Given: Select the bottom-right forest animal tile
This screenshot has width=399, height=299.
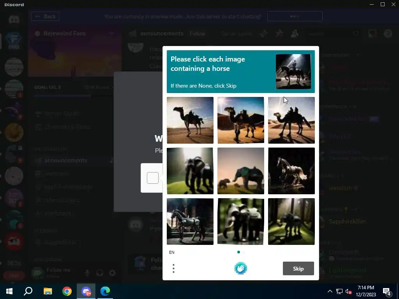Looking at the screenshot, I should coord(291,222).
